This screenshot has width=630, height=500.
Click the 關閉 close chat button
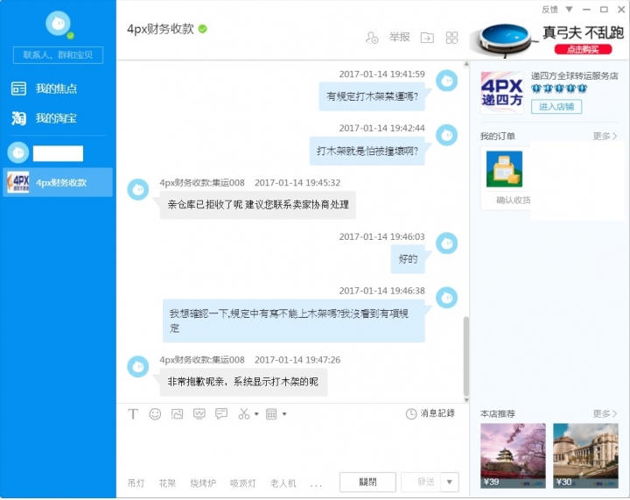(x=367, y=482)
